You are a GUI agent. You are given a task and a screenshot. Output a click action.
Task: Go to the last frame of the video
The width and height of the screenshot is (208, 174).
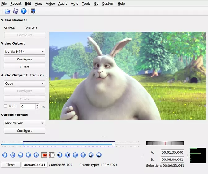pyautogui.click(x=83, y=155)
